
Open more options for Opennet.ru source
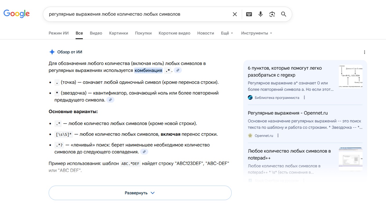click(278, 135)
